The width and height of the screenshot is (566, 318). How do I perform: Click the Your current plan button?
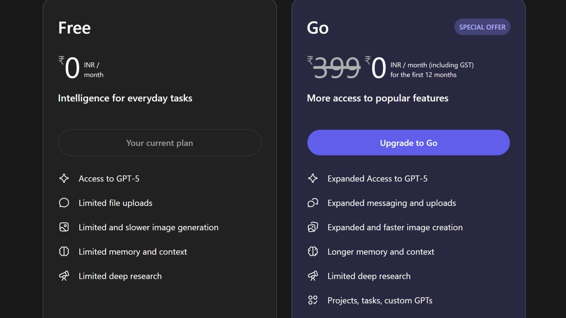[159, 143]
